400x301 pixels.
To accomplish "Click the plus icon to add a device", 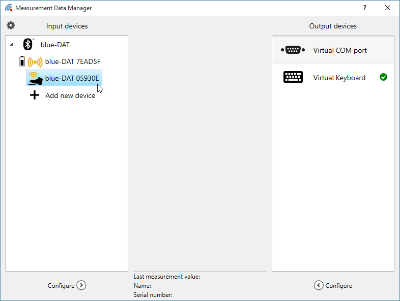I will click(x=35, y=95).
